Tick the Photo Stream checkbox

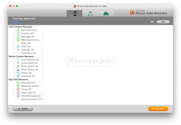click(x=14, y=66)
